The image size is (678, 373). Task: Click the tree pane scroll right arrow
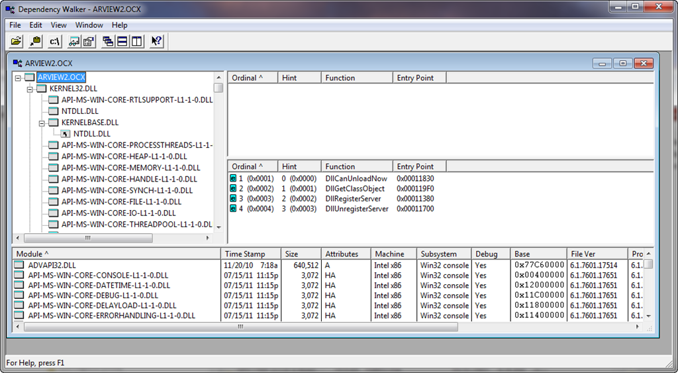click(x=207, y=238)
